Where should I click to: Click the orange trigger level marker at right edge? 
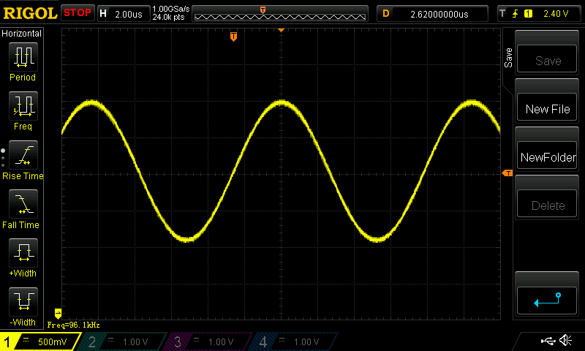click(507, 173)
